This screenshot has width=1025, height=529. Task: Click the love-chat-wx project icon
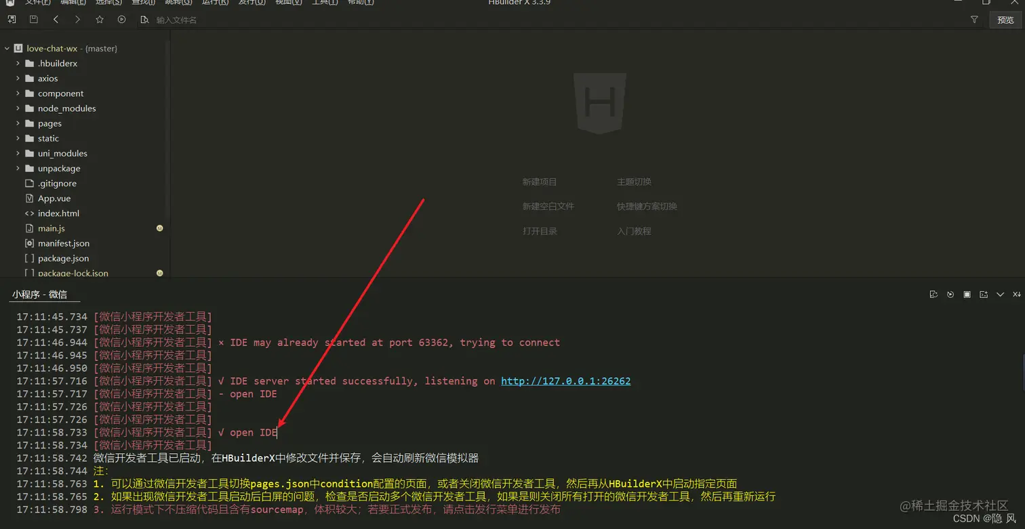[x=18, y=49]
